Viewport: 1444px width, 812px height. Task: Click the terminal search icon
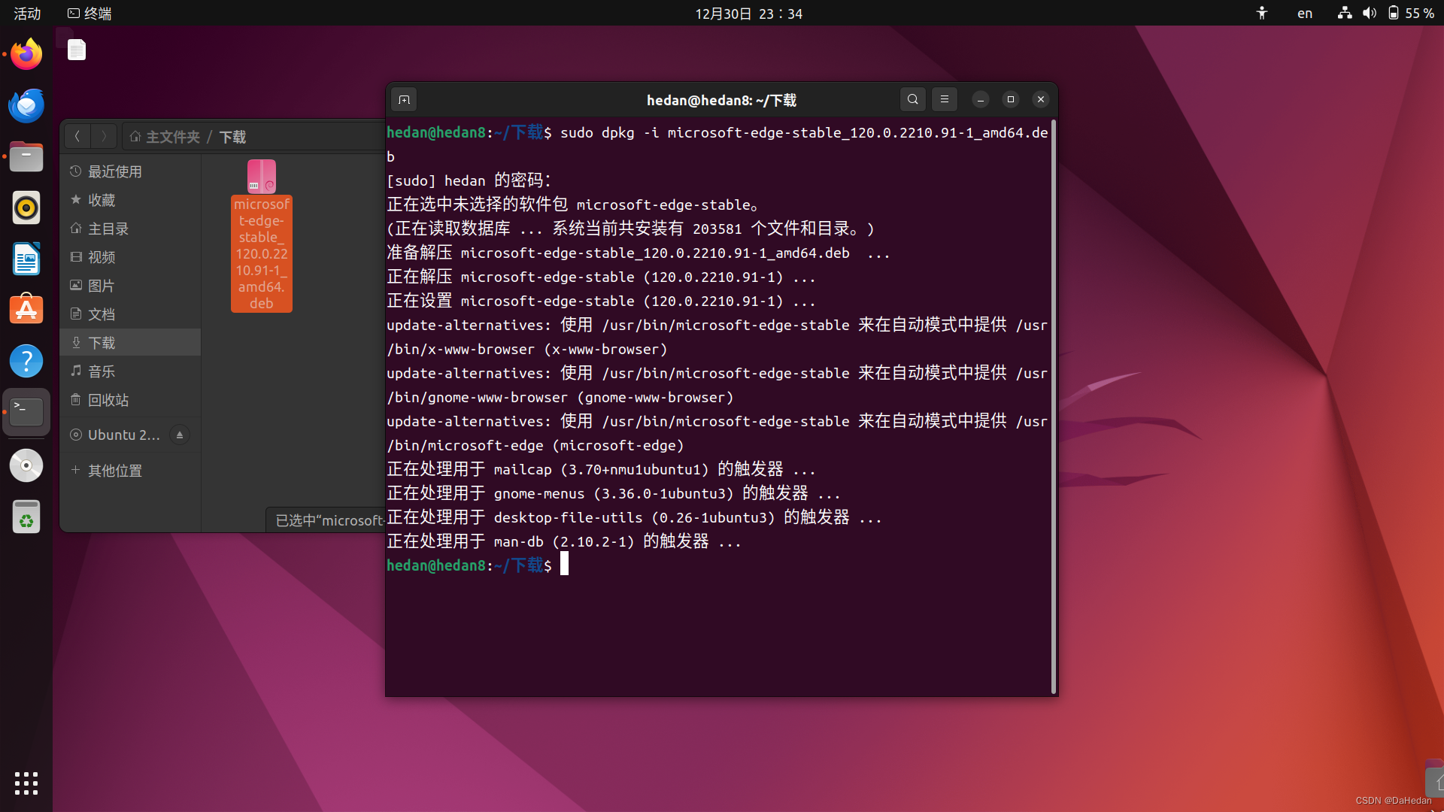click(912, 99)
